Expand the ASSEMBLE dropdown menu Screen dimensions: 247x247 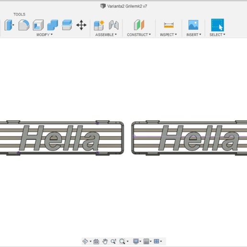click(106, 34)
